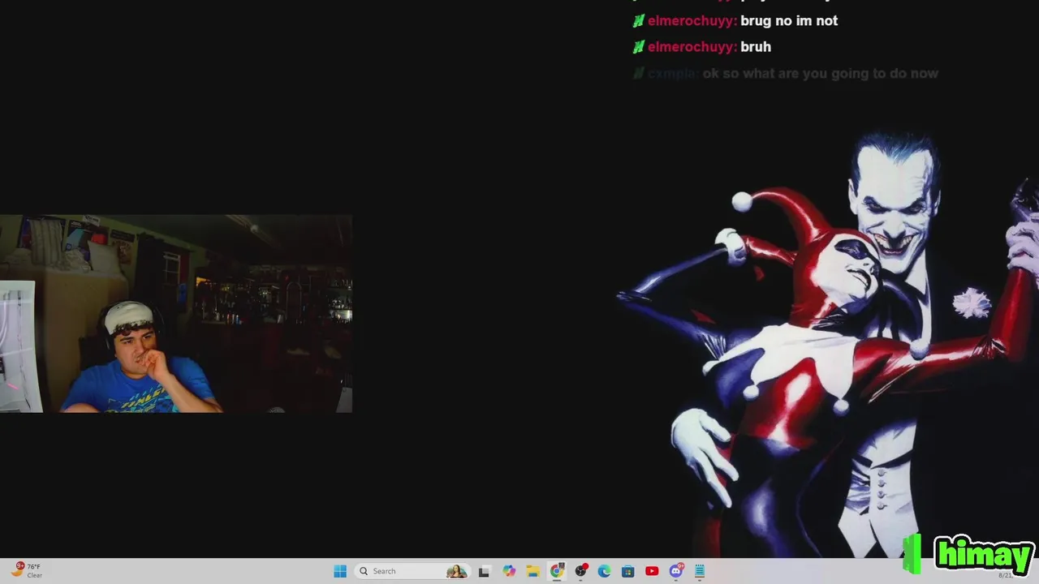Open Discord from the taskbar
Viewport: 1039px width, 584px height.
coord(676,571)
